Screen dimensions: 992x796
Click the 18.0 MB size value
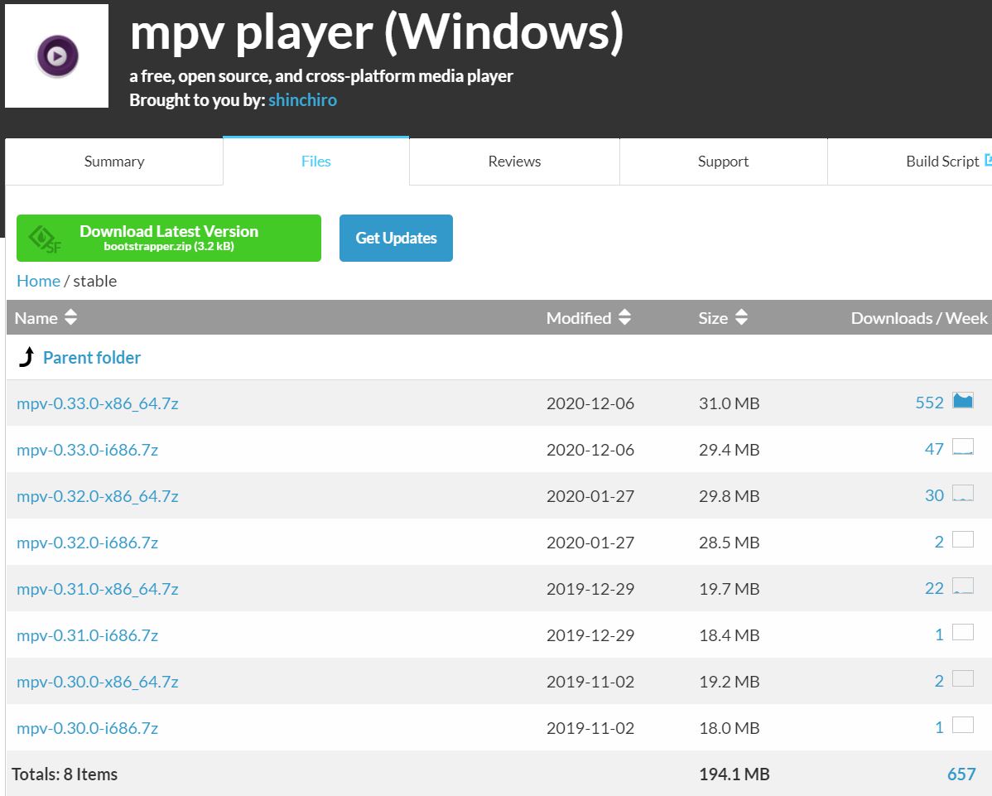click(x=729, y=727)
